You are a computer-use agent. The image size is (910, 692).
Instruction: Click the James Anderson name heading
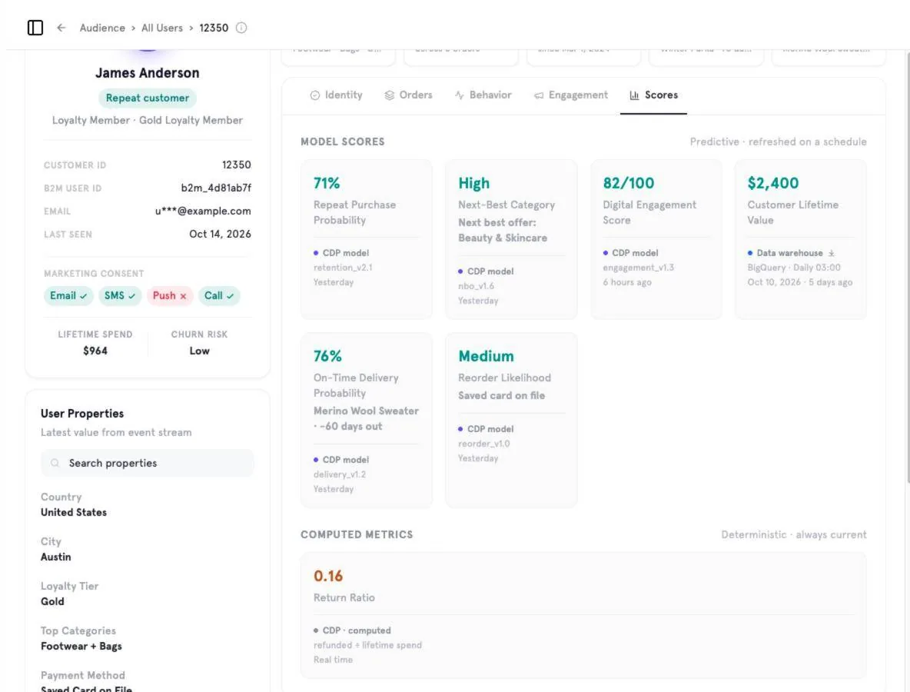[148, 72]
